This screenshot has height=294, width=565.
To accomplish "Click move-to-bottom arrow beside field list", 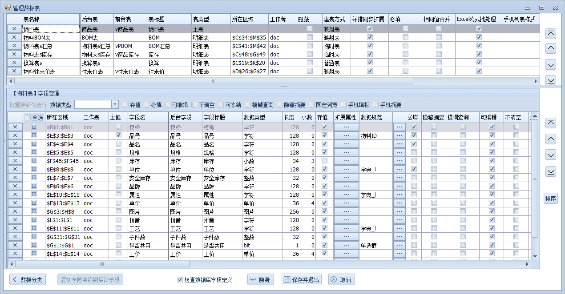I will (x=551, y=171).
